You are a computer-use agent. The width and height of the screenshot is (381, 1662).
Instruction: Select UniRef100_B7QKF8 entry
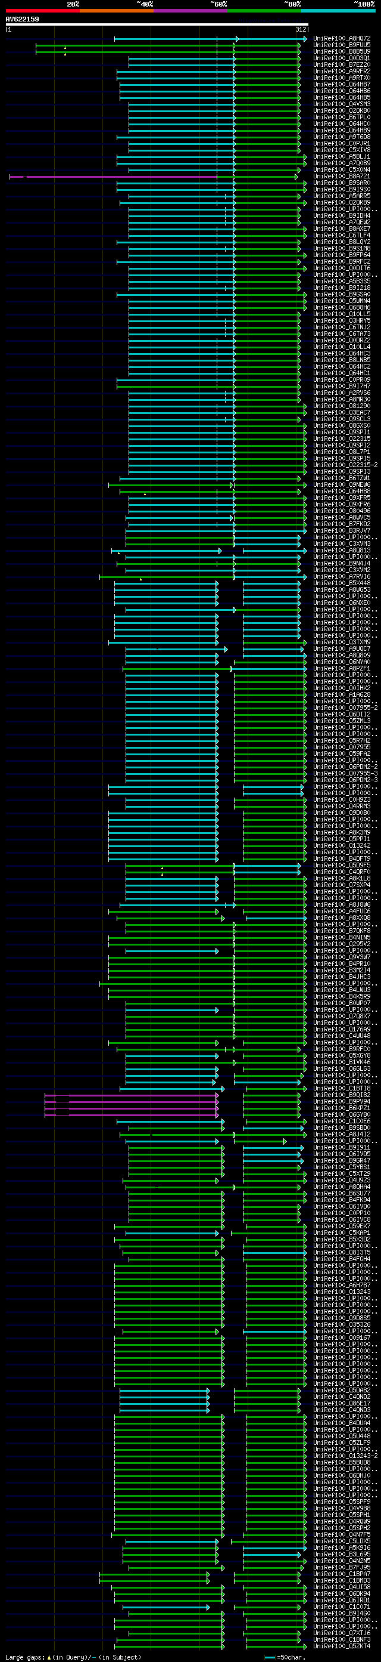(x=342, y=931)
